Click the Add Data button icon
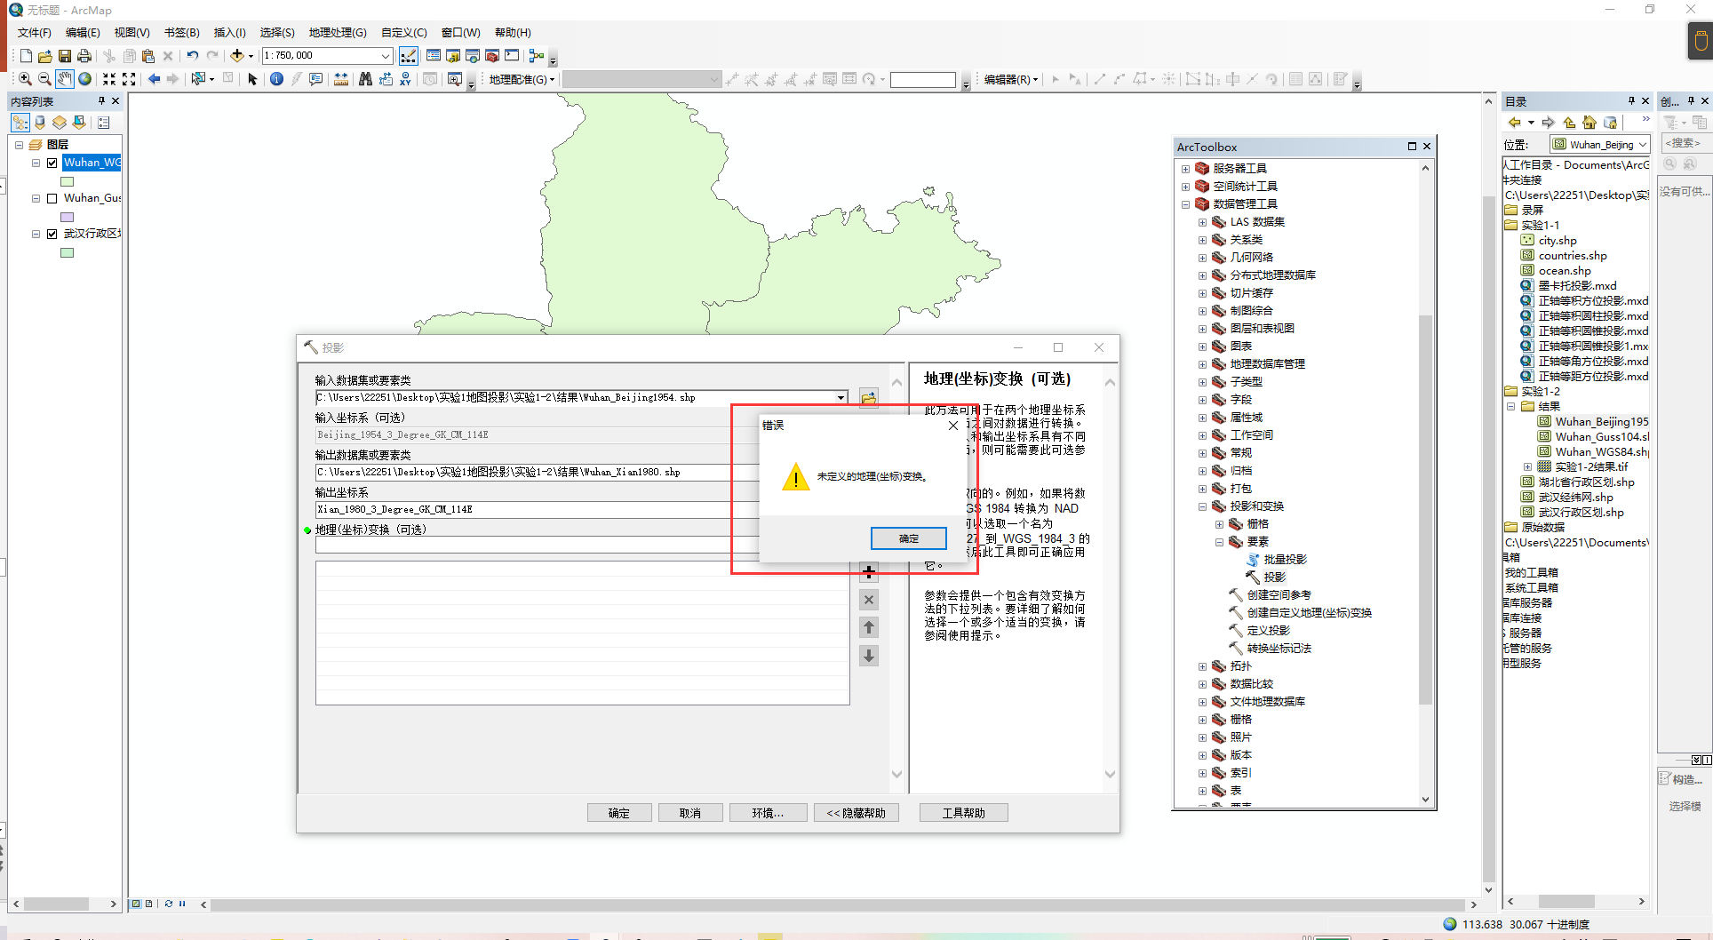Viewport: 1713px width, 940px height. point(237,56)
